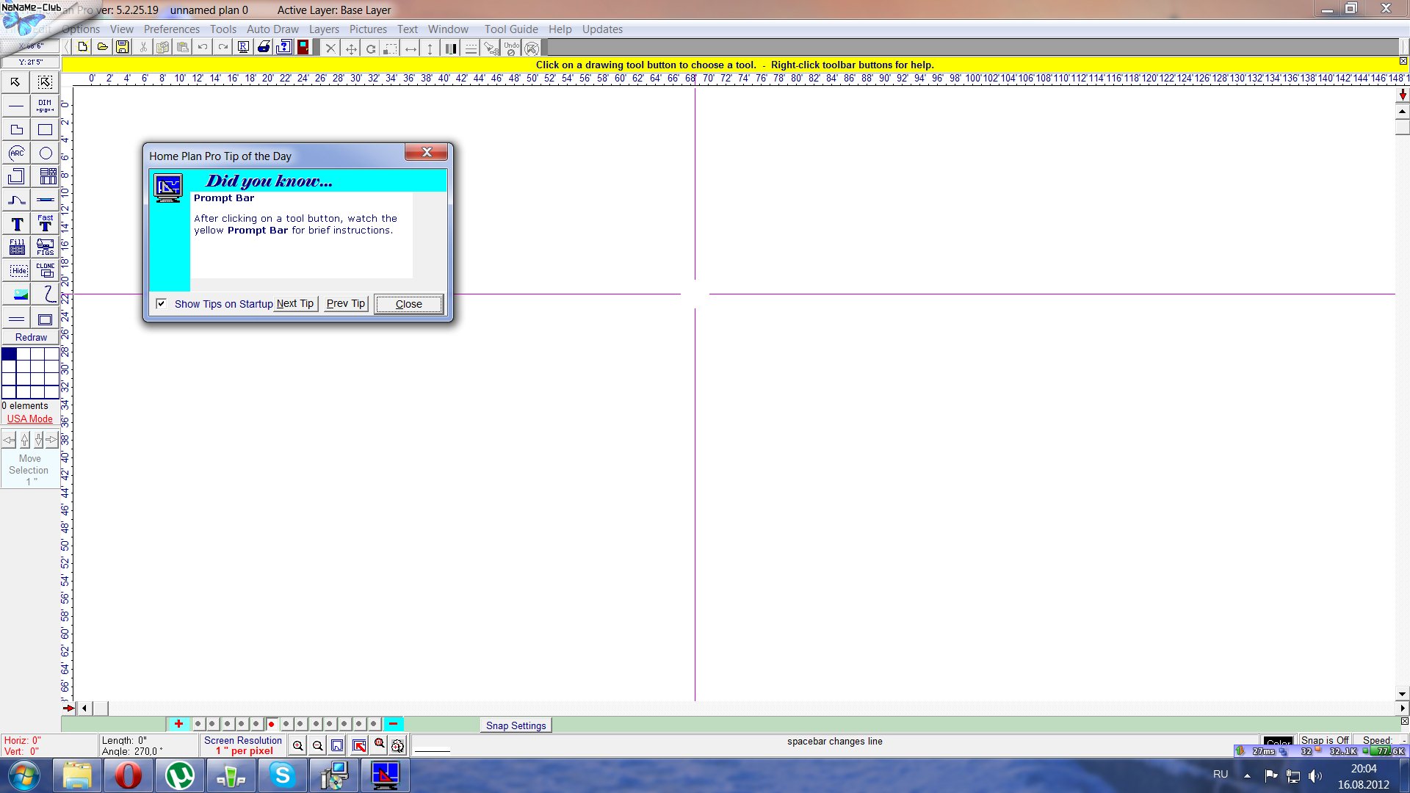Click the CLONE tool button
The image size is (1410, 793).
click(46, 270)
